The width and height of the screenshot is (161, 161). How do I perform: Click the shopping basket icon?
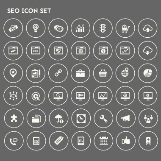[103, 73]
